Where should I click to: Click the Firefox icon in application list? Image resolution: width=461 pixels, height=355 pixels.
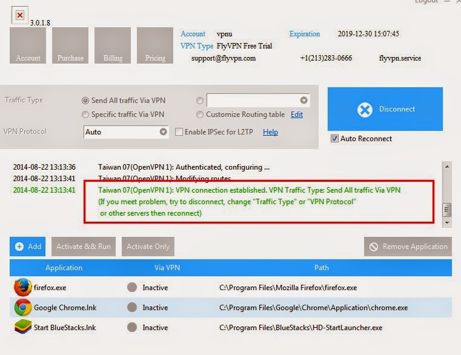point(22,287)
